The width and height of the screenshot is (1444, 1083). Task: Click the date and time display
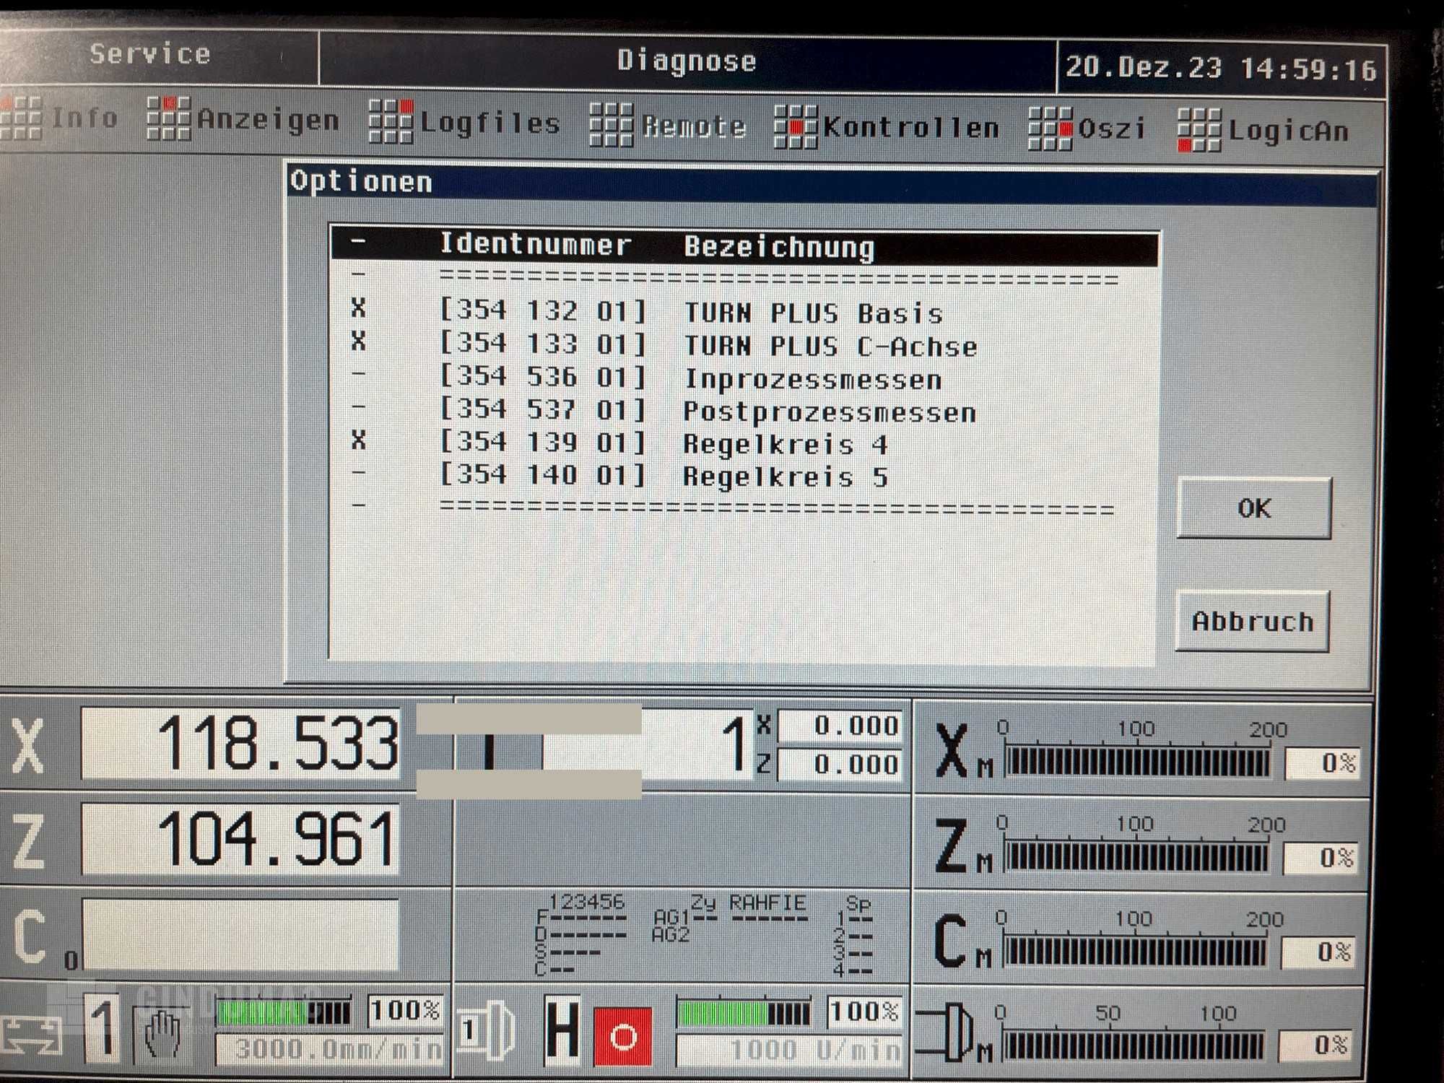click(1221, 68)
